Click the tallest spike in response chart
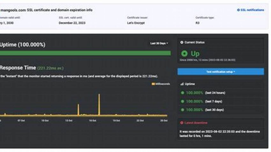Screen dimensions: 271x152 point(99,104)
